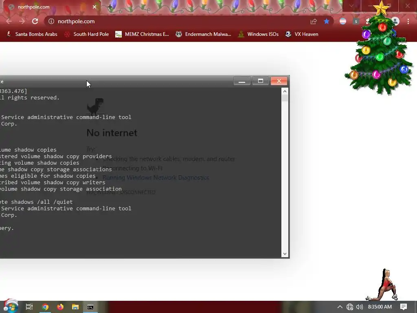This screenshot has height=313, width=417.
Task: Click the console scrollbar up arrow
Action: point(285,92)
